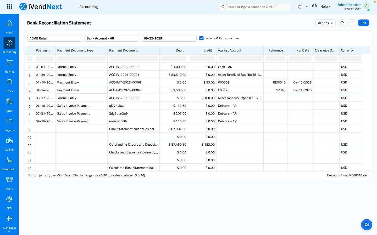Open the Buying cart icon
The width and height of the screenshot is (377, 235).
click(9, 62)
